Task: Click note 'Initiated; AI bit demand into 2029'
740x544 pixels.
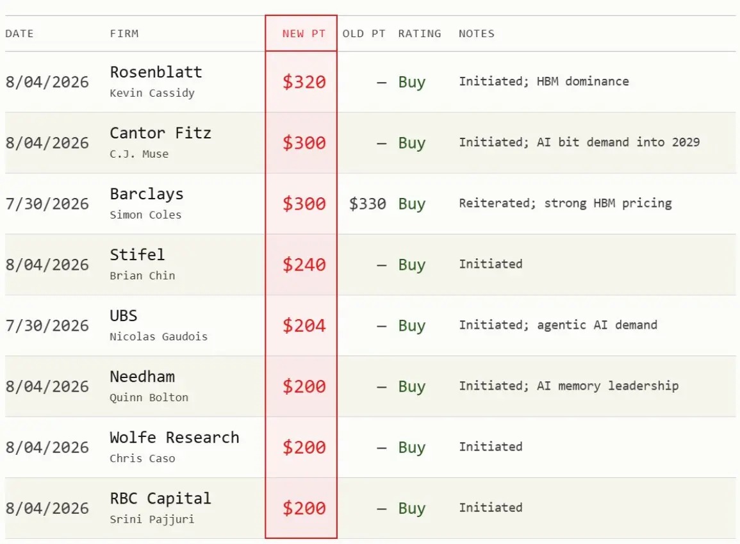Action: coord(579,142)
